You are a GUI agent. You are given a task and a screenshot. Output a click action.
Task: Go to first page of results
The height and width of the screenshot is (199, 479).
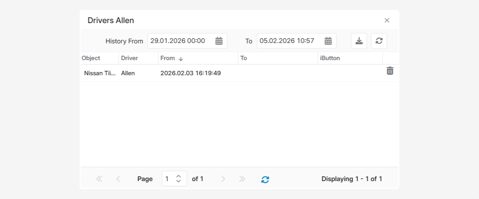click(99, 179)
